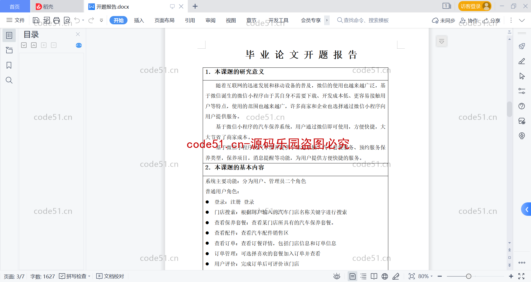
Task: Select the 插入 ribbon tab
Action: click(139, 20)
